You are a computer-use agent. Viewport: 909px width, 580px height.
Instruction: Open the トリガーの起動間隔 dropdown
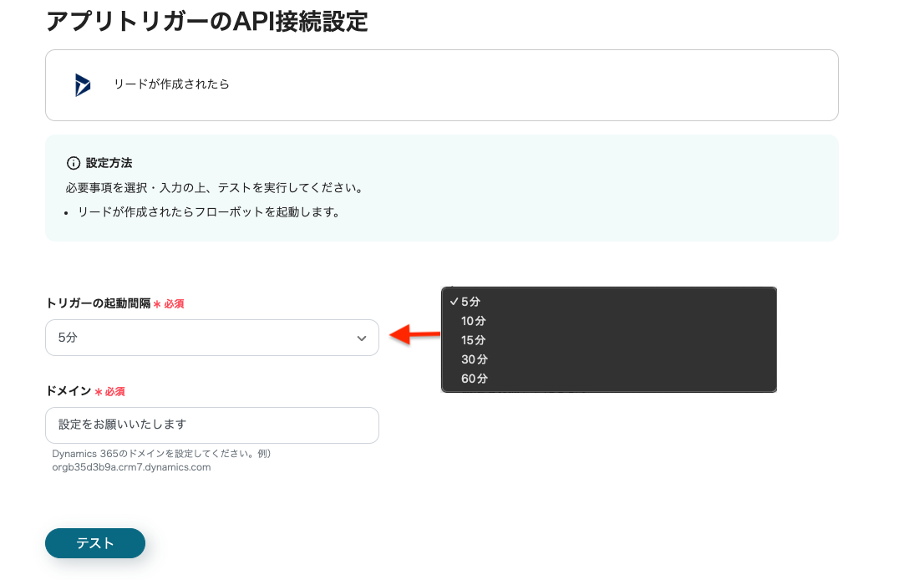(212, 338)
